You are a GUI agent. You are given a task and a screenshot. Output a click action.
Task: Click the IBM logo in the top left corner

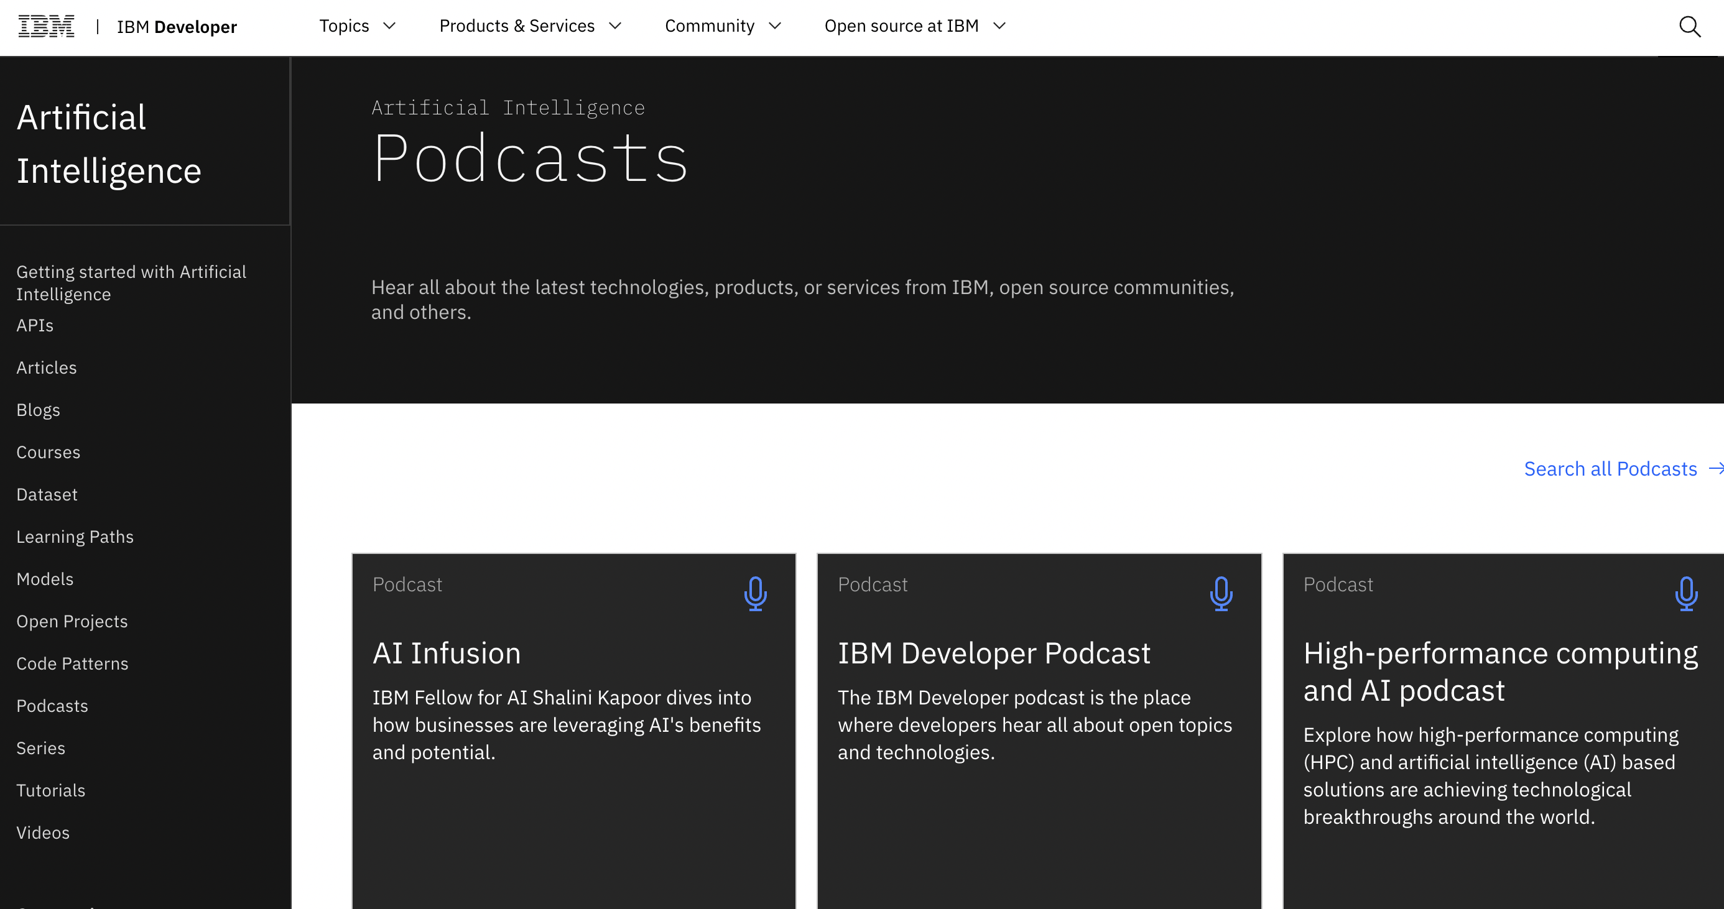click(x=45, y=25)
